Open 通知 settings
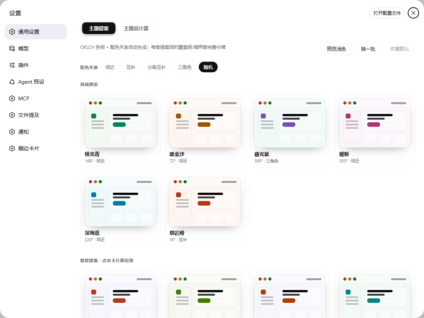Image resolution: width=424 pixels, height=318 pixels. 36,132
